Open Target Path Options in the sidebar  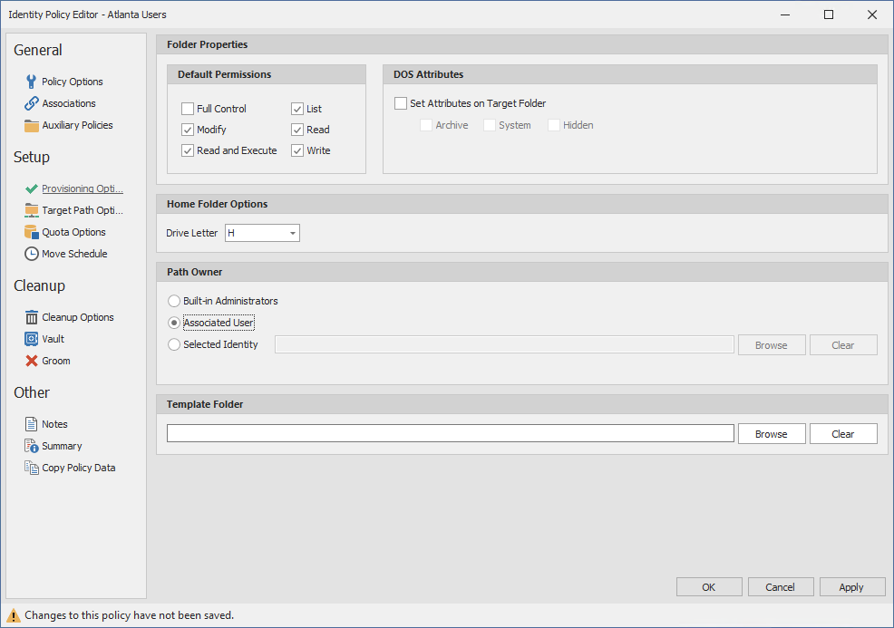(x=82, y=210)
